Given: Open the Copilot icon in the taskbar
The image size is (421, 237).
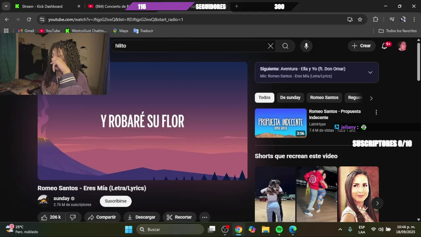Looking at the screenshot, I should pos(252,229).
